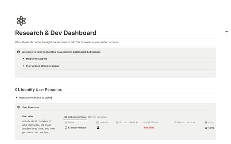The height and width of the screenshot is (144, 231).
Task: Click the red Pain Point tag
Action: click(x=149, y=128)
